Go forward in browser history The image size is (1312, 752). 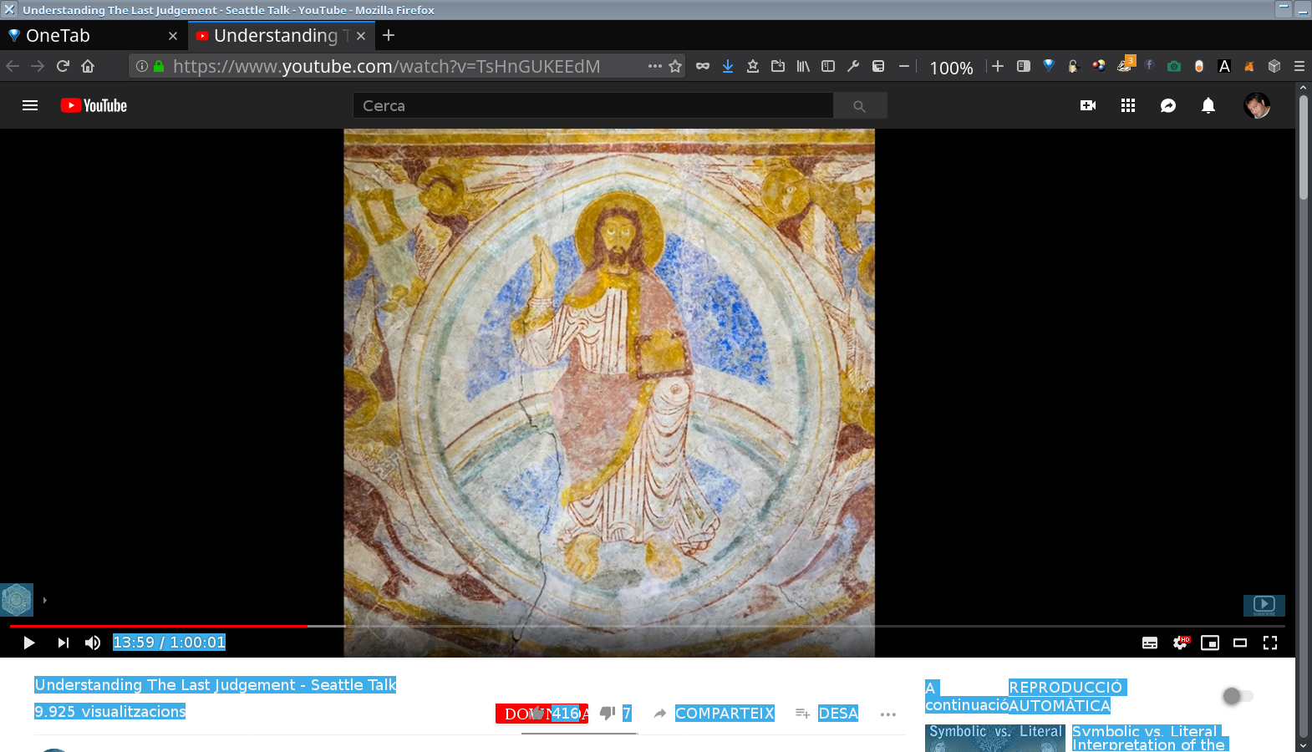click(38, 66)
